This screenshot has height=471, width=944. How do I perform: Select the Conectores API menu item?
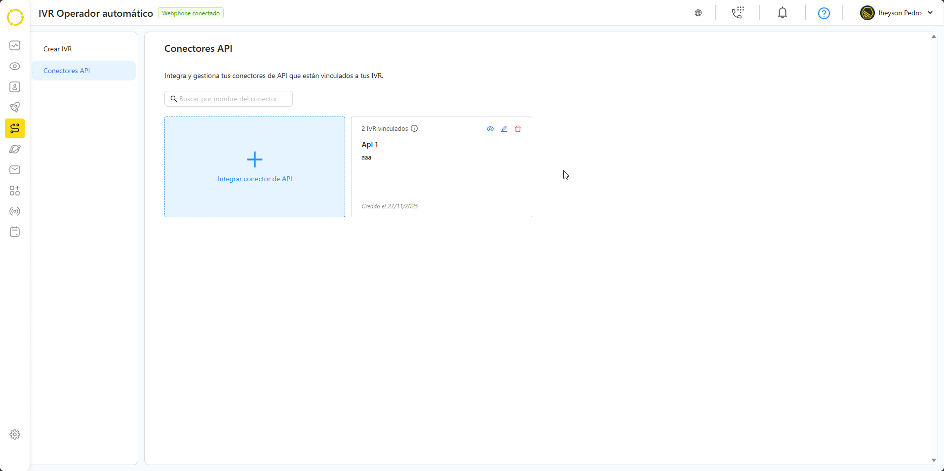coord(67,71)
